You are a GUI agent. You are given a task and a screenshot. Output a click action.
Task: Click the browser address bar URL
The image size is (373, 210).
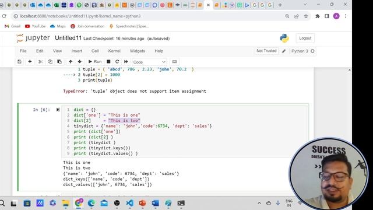click(x=80, y=16)
